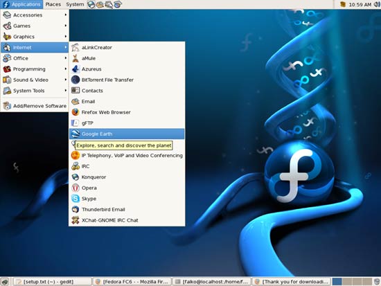Expand the Office submenu arrow

coord(66,58)
